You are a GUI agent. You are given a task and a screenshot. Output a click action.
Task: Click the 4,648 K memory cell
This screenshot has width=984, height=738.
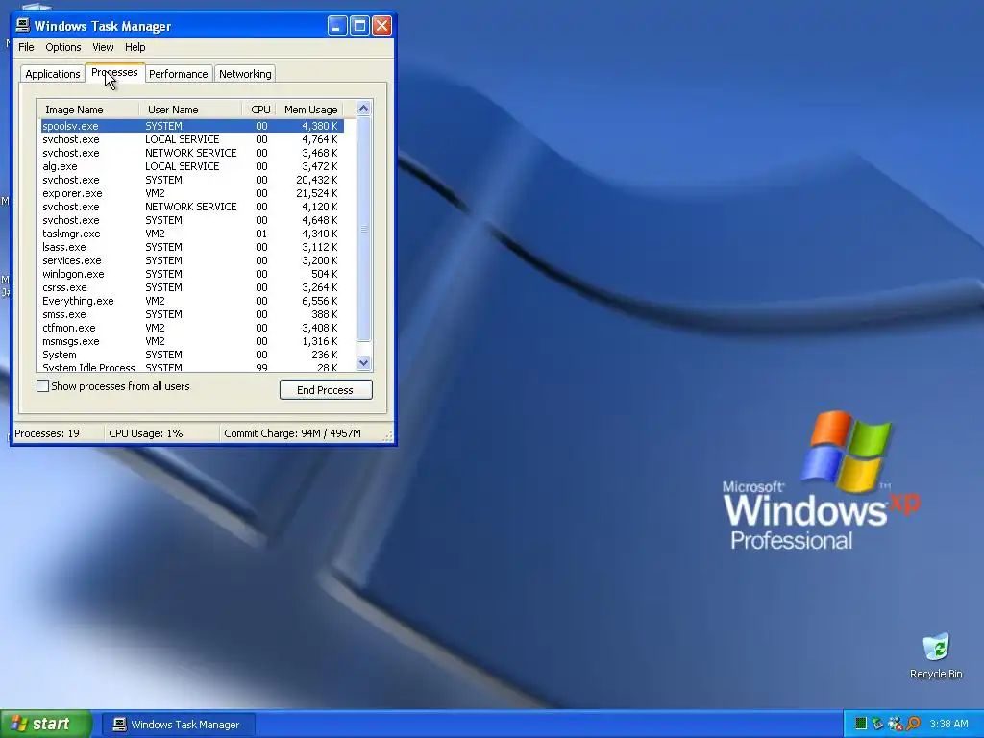(319, 220)
